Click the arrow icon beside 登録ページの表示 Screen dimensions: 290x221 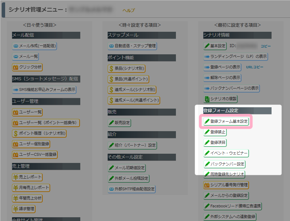[x=207, y=67]
